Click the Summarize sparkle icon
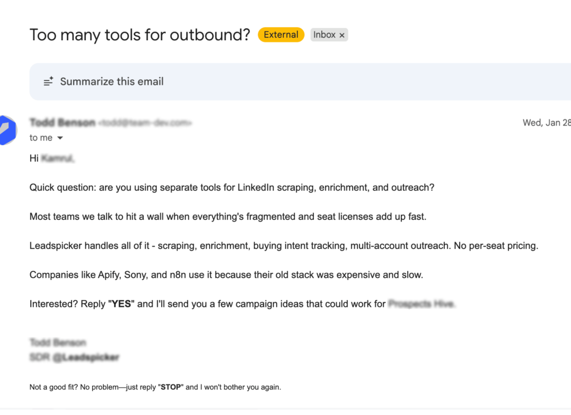 click(x=49, y=81)
